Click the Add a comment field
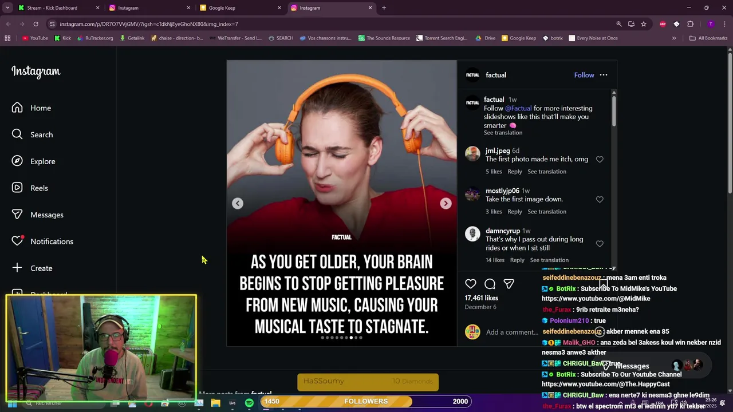 click(x=511, y=332)
